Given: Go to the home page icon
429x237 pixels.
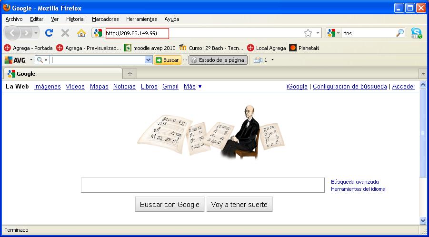Looking at the screenshot, I should tap(81, 33).
